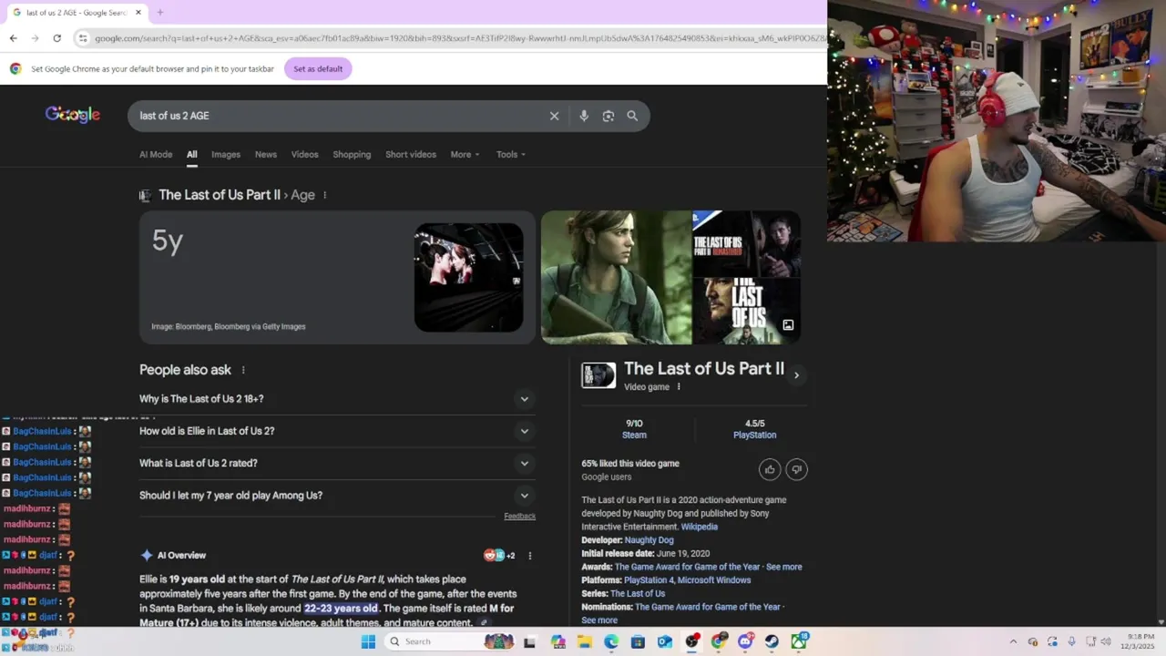Open Outlook from the taskbar
The width and height of the screenshot is (1166, 656).
point(665,641)
